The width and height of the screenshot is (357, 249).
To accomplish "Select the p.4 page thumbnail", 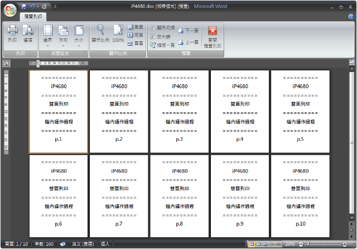I will click(x=240, y=112).
